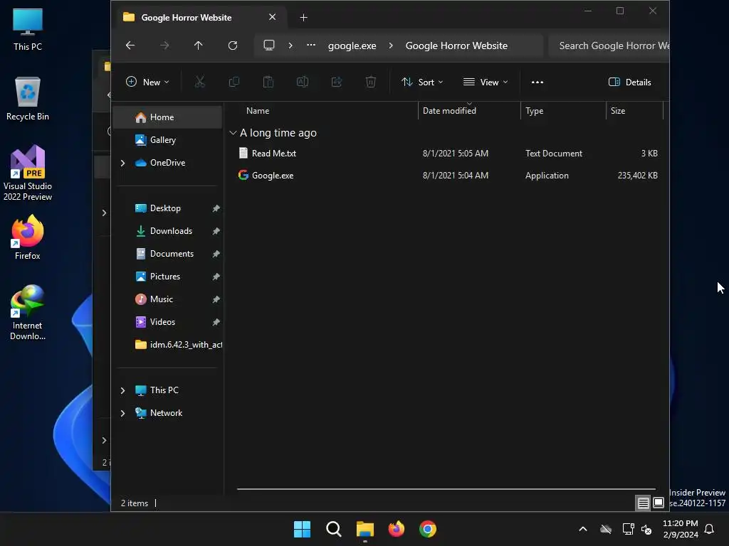
Task: Click the Cut scissors icon
Action: (x=199, y=82)
